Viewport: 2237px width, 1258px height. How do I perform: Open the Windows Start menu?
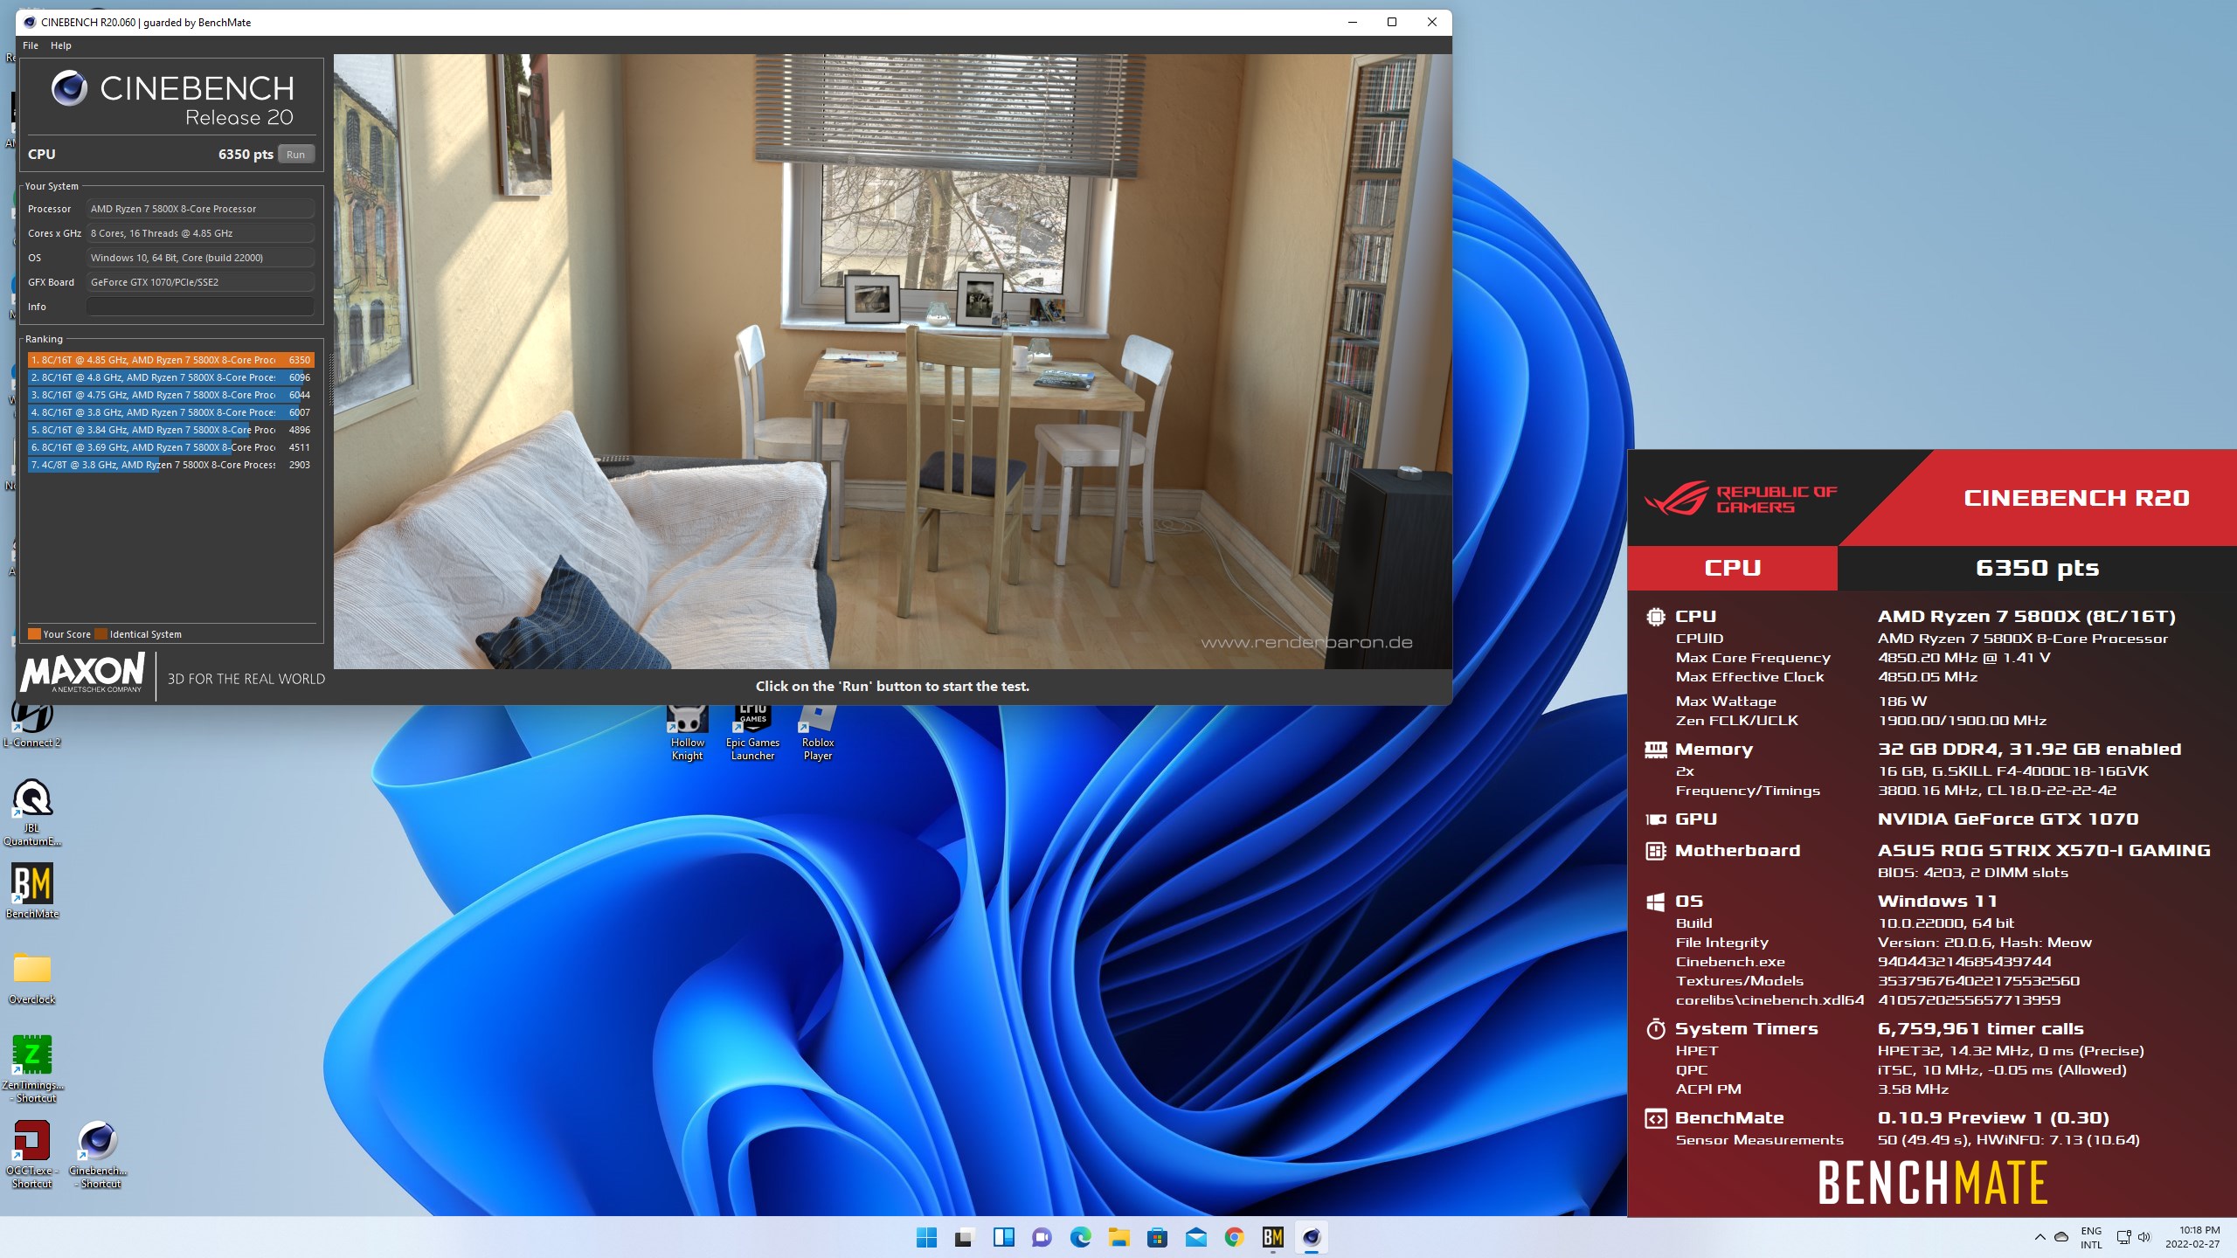pyautogui.click(x=926, y=1237)
